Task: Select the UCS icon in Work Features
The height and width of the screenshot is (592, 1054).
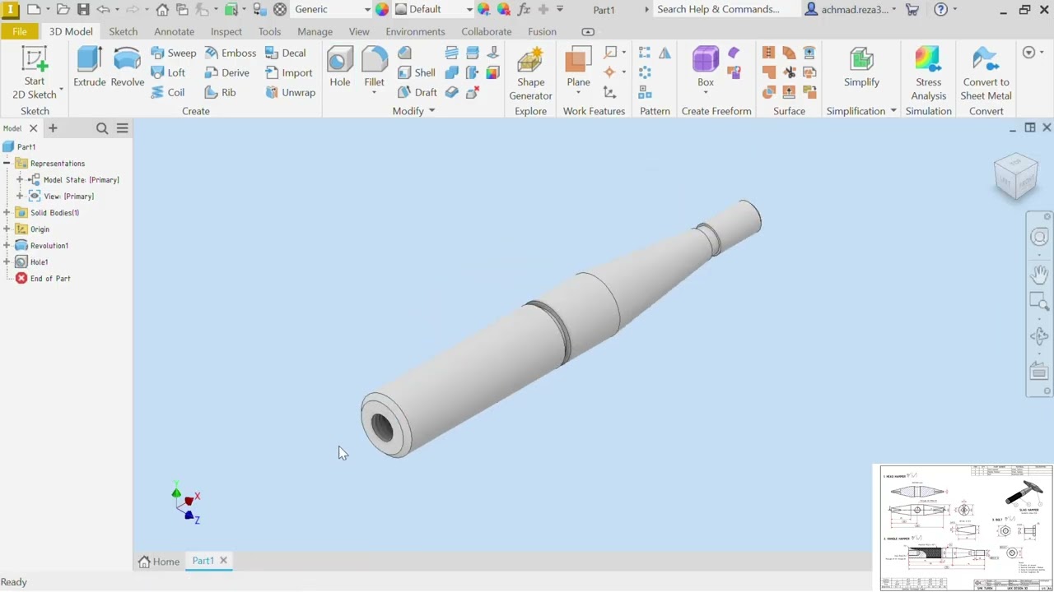Action: [610, 92]
